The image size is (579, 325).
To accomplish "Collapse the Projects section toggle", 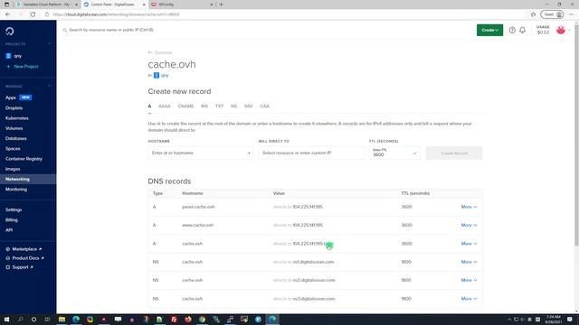I will [49, 44].
